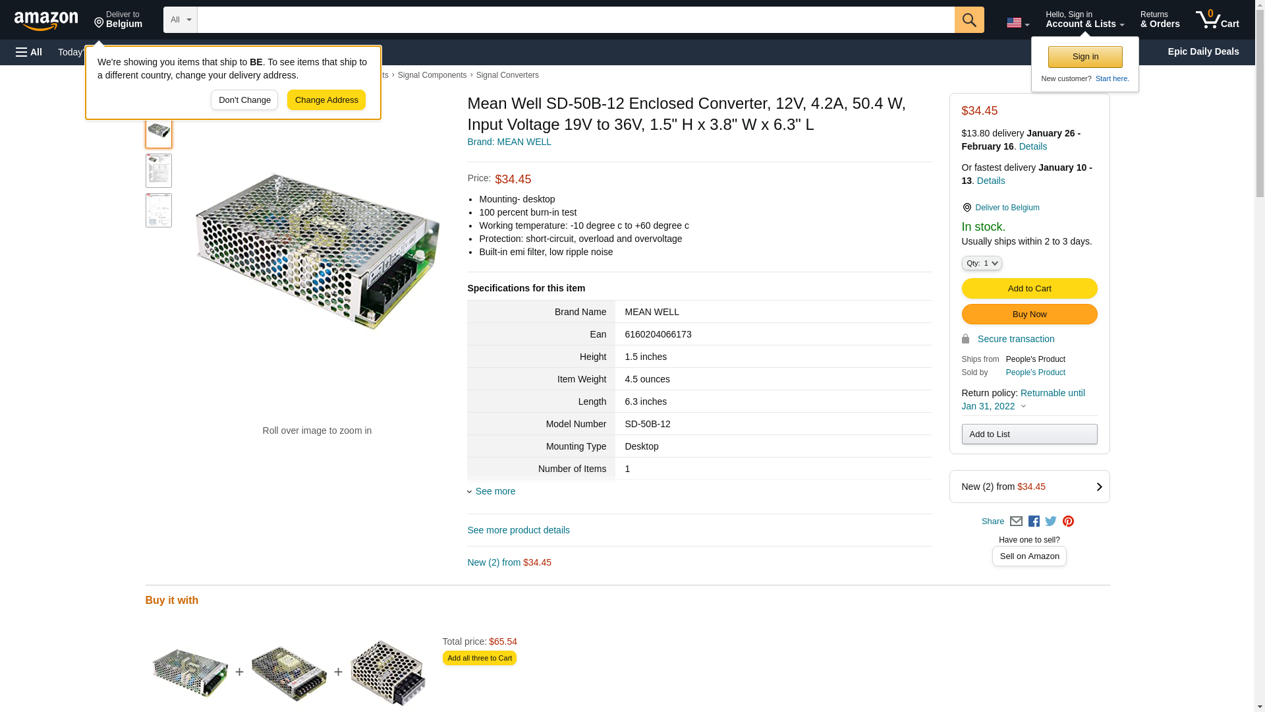Screen dimensions: 1265x712
Task: Open the hamburger All menu
Action: (29, 52)
